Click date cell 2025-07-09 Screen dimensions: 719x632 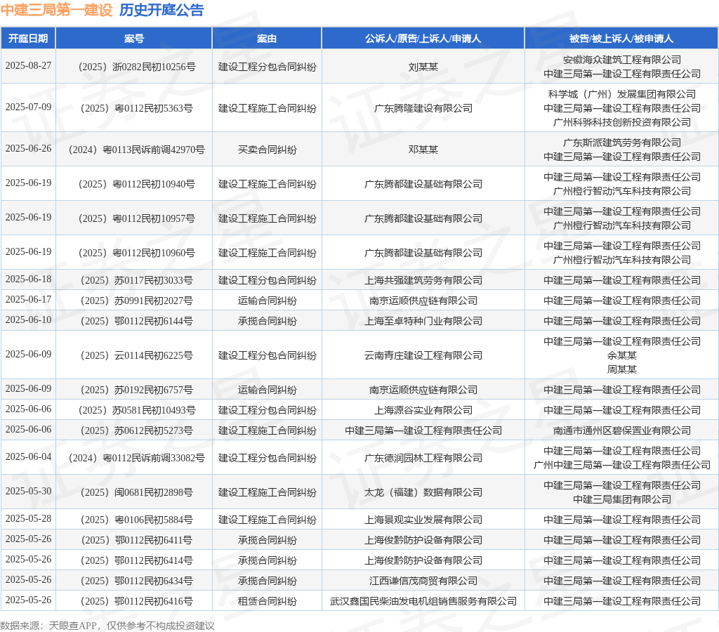tap(28, 107)
